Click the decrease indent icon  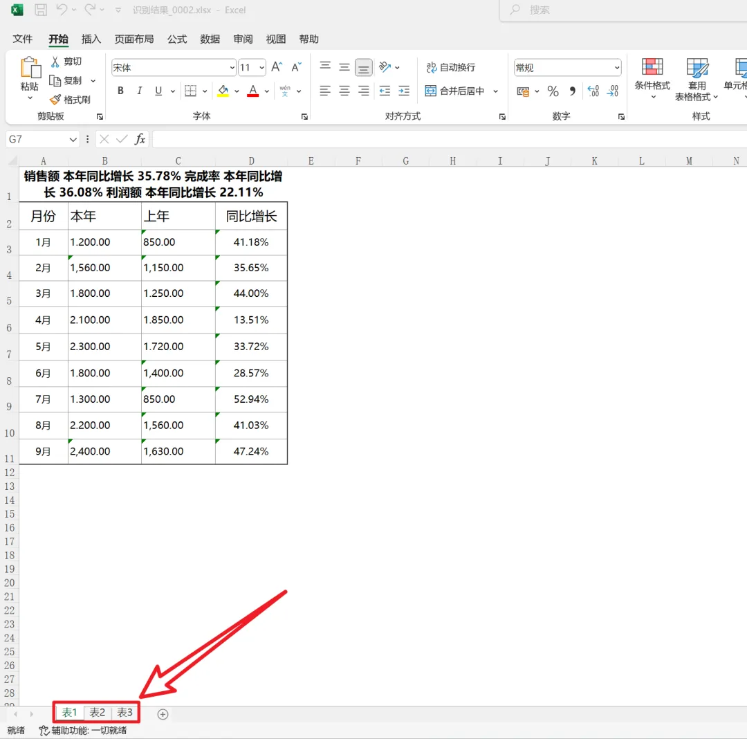pos(385,91)
